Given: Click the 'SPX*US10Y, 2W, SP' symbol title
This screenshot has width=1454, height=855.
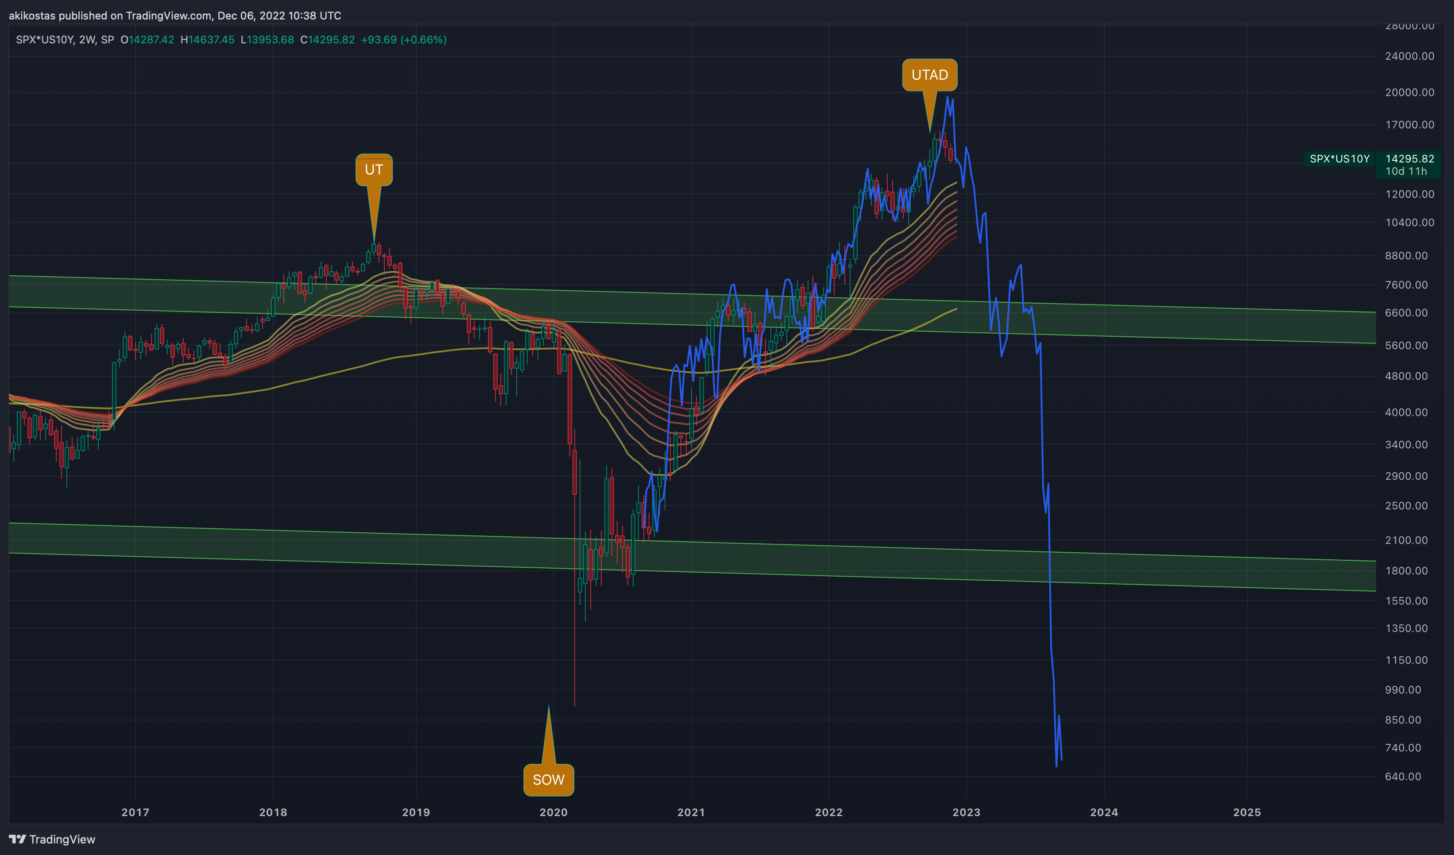Looking at the screenshot, I should coord(65,40).
